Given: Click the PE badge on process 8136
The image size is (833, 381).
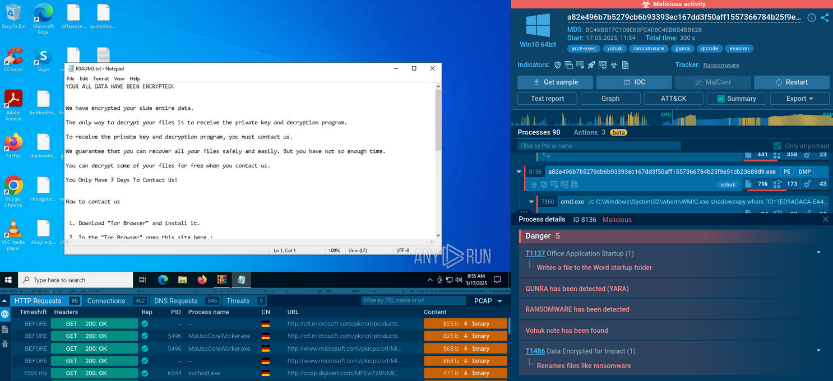Looking at the screenshot, I should 786,171.
